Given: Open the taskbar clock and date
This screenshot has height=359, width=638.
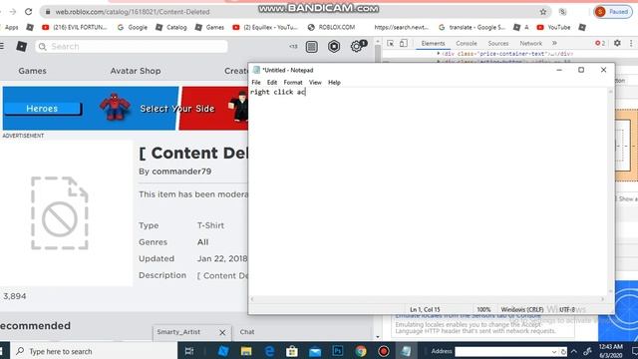Looking at the screenshot, I should pos(611,351).
